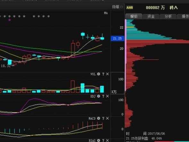
Task: Click the X万 volume unit label
Action: (114, 92)
